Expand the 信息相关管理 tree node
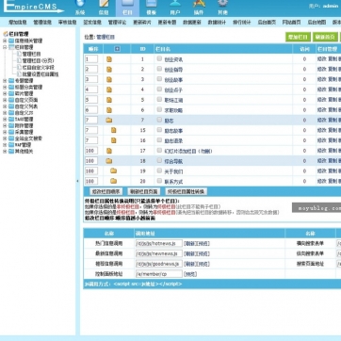Screen dimensions: 341x341 coord(5,41)
